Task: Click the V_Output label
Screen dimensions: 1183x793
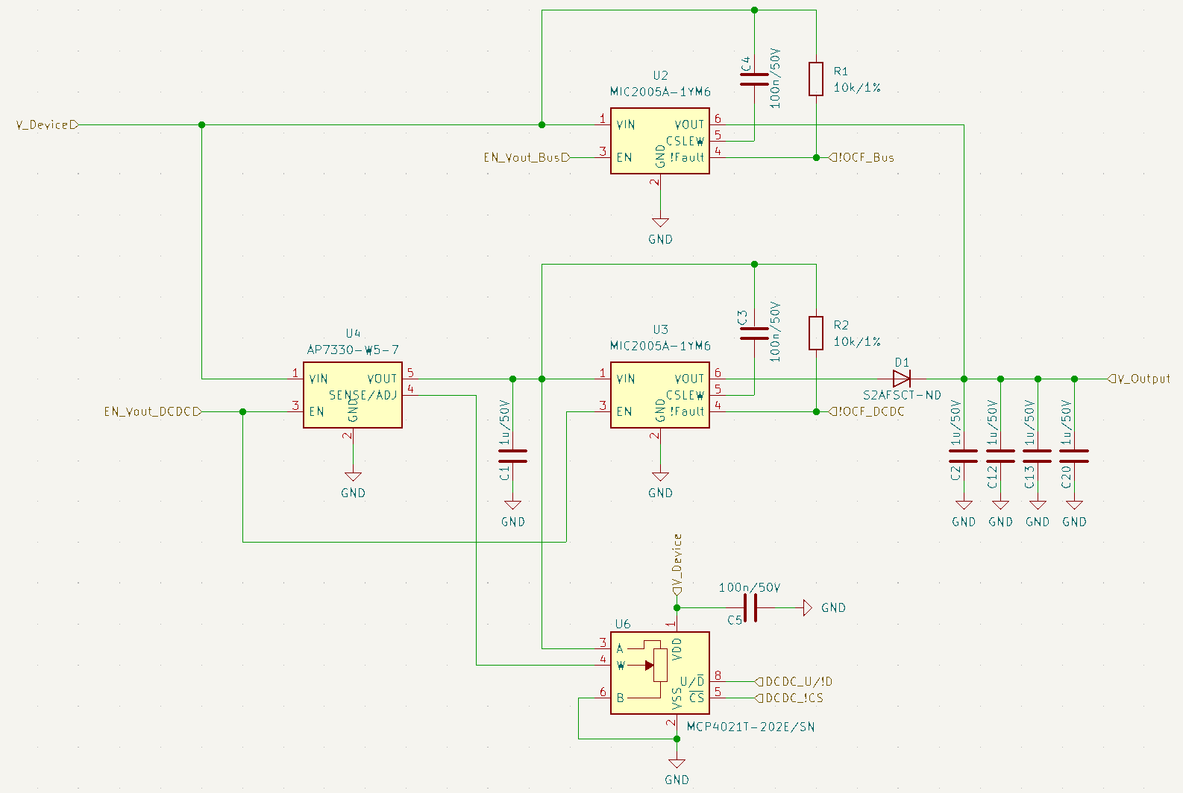Action: 1139,379
